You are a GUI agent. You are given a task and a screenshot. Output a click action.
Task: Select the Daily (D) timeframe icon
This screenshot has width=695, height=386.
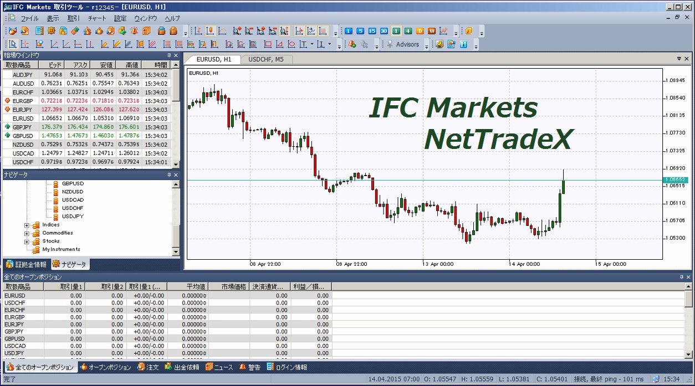[x=420, y=31]
